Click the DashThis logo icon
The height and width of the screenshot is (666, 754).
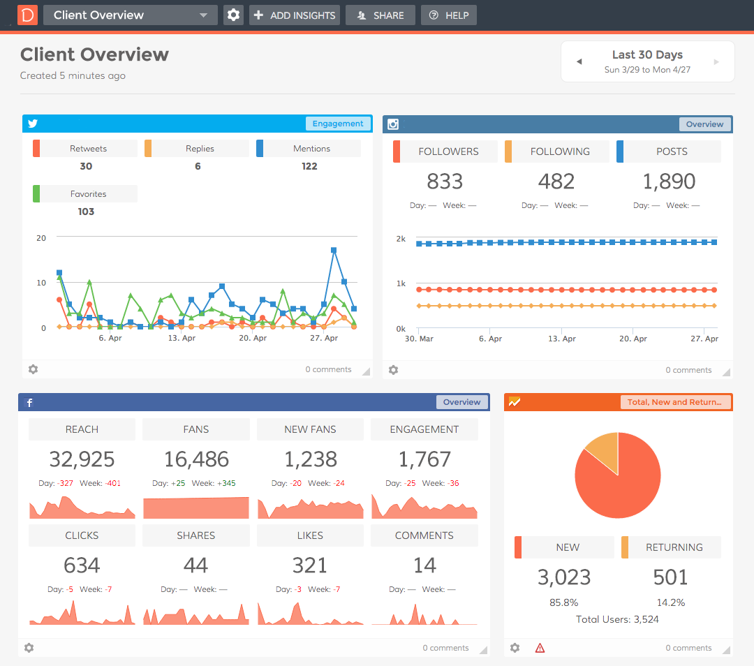click(27, 14)
